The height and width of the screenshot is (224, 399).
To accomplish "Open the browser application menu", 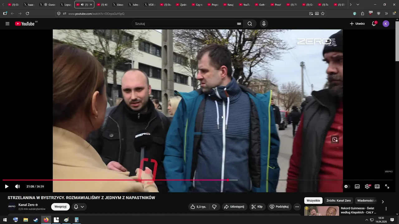I will pyautogui.click(x=394, y=13).
